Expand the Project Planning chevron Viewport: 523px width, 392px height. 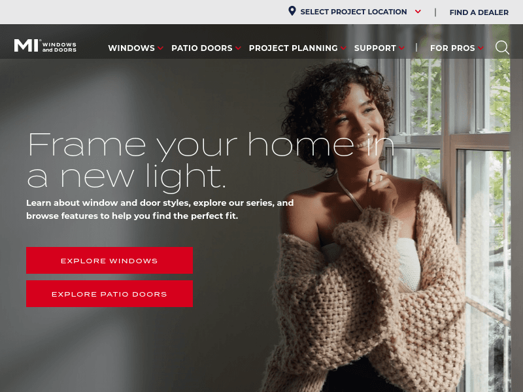[x=344, y=48]
